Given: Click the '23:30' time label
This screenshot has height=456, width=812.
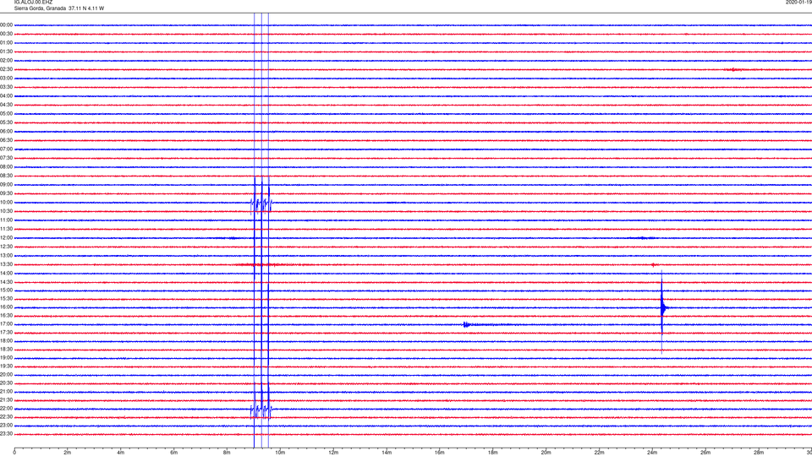Looking at the screenshot, I should click(6, 434).
